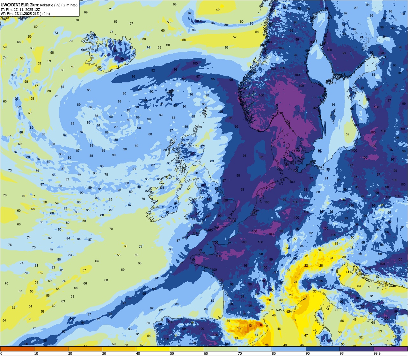Pick the legend swatch between 70 and 80
This screenshot has width=408, height=356.
255,349
